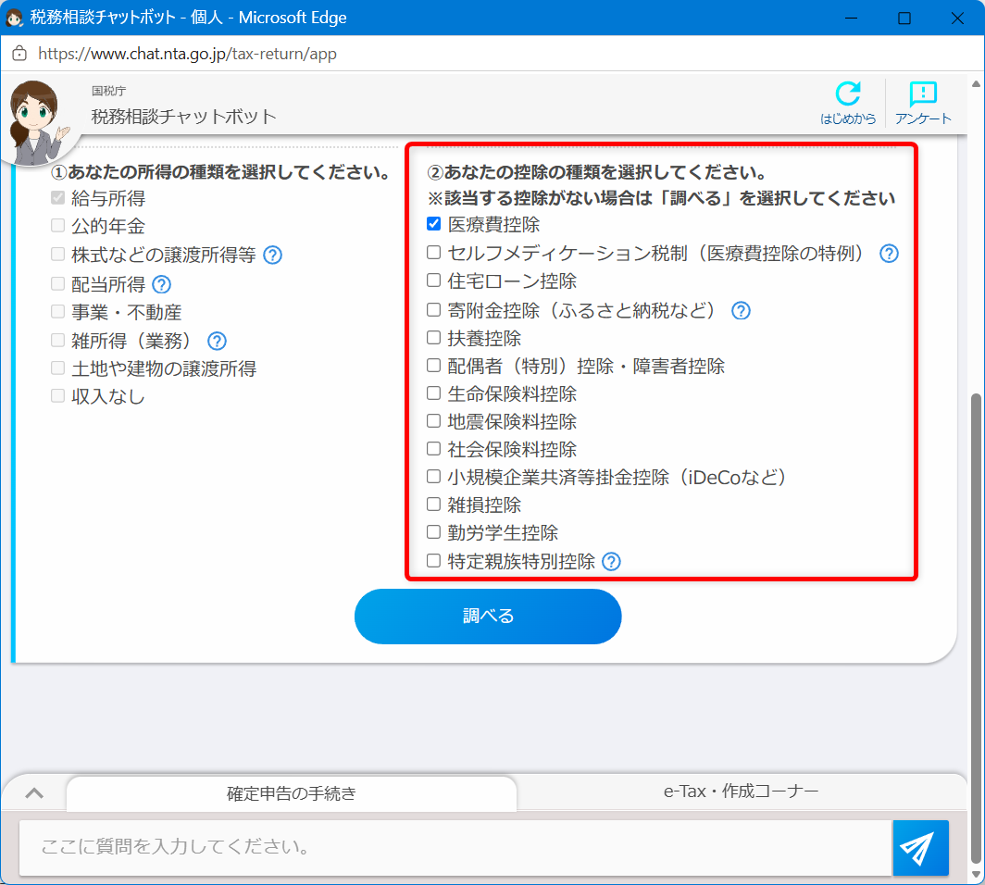Check 住宅ローン控除 checkbox

click(x=433, y=280)
